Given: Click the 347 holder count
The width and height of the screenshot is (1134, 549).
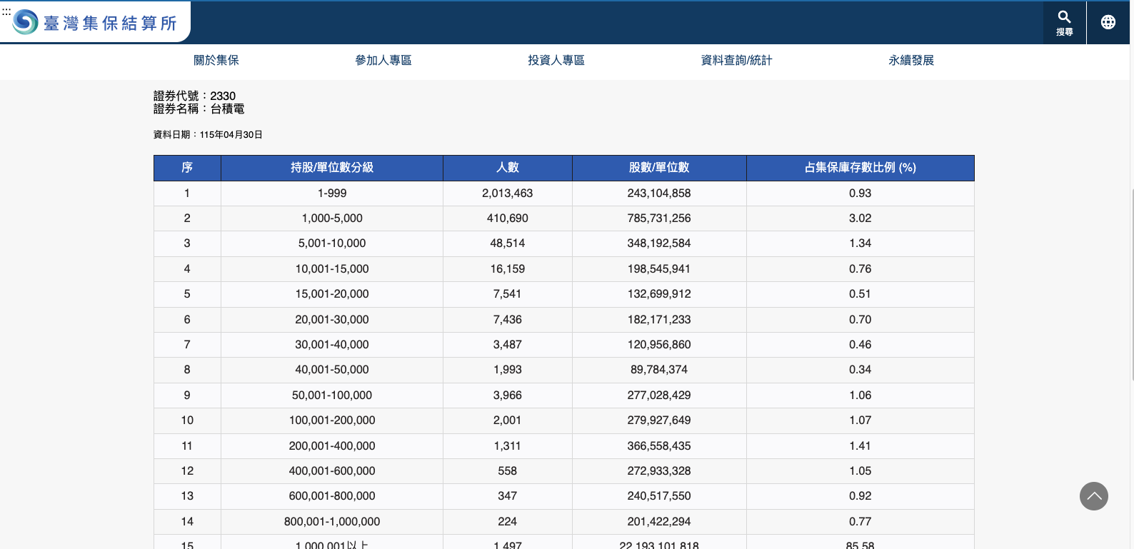Looking at the screenshot, I should pos(508,496).
